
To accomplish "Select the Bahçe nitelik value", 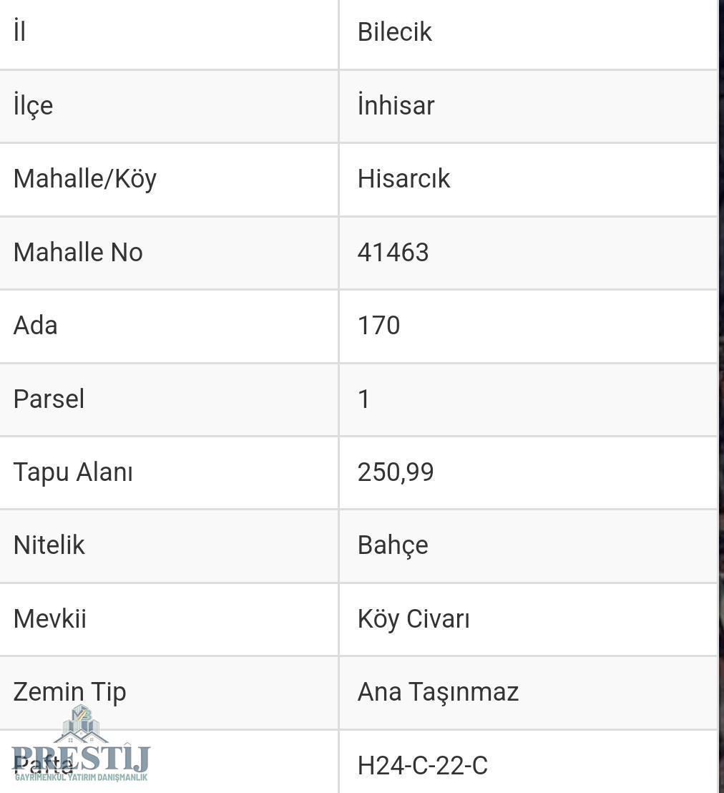I will point(393,545).
